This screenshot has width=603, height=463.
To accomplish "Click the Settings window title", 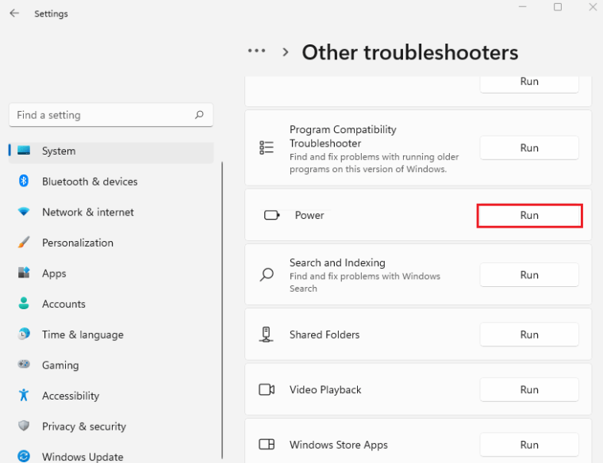I will pos(51,13).
